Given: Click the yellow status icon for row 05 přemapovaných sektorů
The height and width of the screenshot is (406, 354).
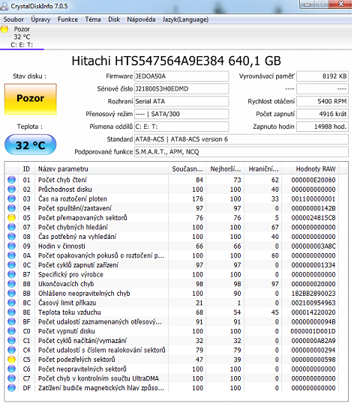Looking at the screenshot, I should (x=11, y=217).
